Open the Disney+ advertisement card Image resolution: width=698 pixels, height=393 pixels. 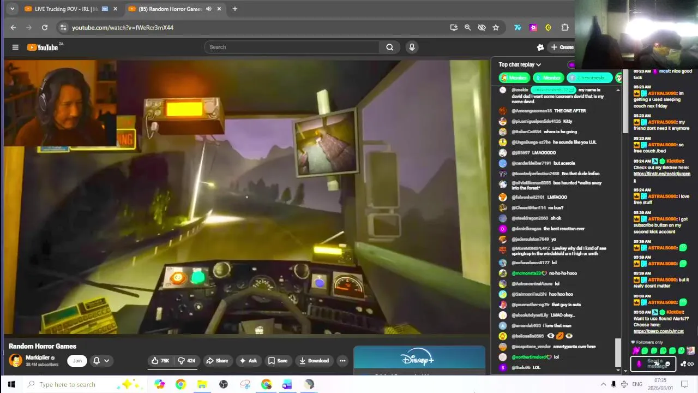click(x=419, y=360)
